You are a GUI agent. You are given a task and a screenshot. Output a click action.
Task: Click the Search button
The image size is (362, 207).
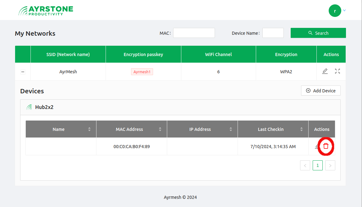click(318, 33)
